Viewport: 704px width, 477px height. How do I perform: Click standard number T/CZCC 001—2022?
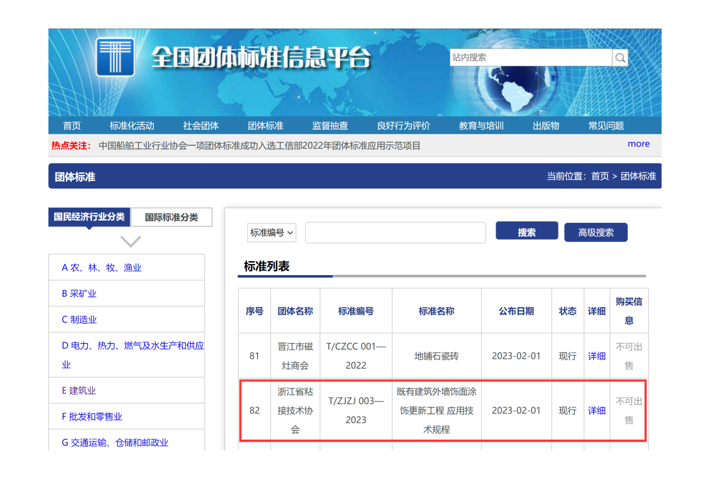(356, 356)
